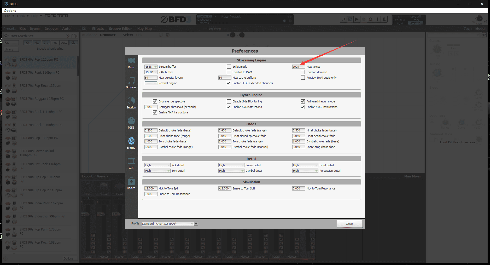Clear the browser search field
The height and width of the screenshot is (265, 490).
pos(68,36)
